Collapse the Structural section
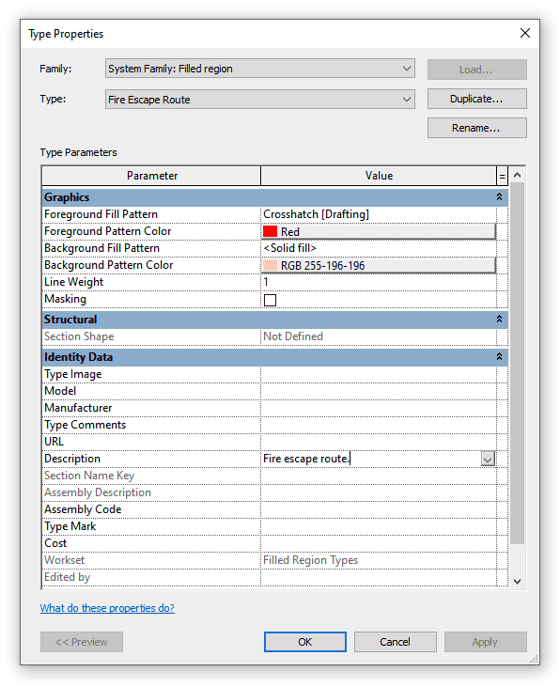Viewport: 560px width, 687px height. click(499, 320)
